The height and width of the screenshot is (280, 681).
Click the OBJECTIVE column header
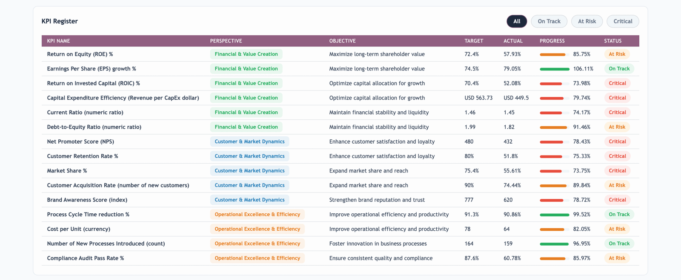342,41
